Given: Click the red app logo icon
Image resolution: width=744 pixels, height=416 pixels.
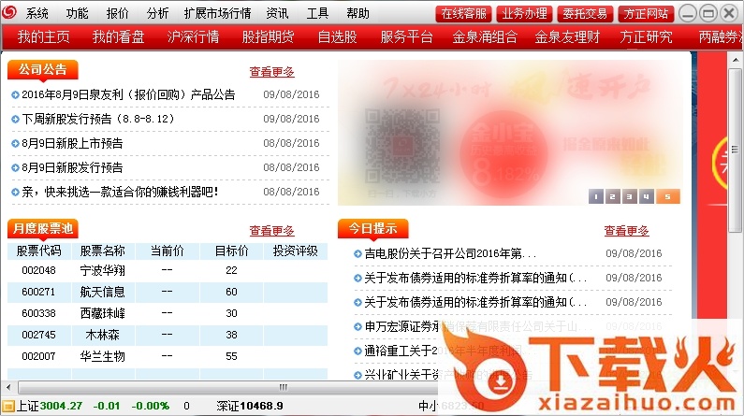Looking at the screenshot, I should pyautogui.click(x=9, y=13).
